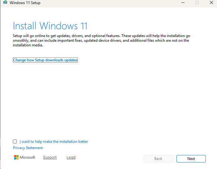Open the Legal link
The height and width of the screenshot is (169, 217).
(x=71, y=157)
